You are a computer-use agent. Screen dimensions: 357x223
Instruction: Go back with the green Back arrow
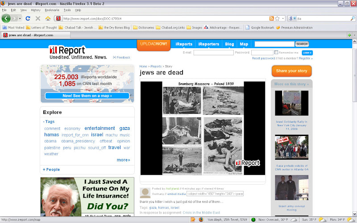[6, 18]
